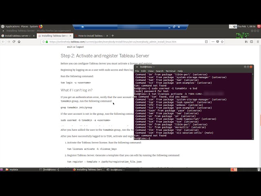This screenshot has height=196, width=261.
Task: Close the 'Installing Tableau Server' tab
Action: pyautogui.click(x=71, y=36)
